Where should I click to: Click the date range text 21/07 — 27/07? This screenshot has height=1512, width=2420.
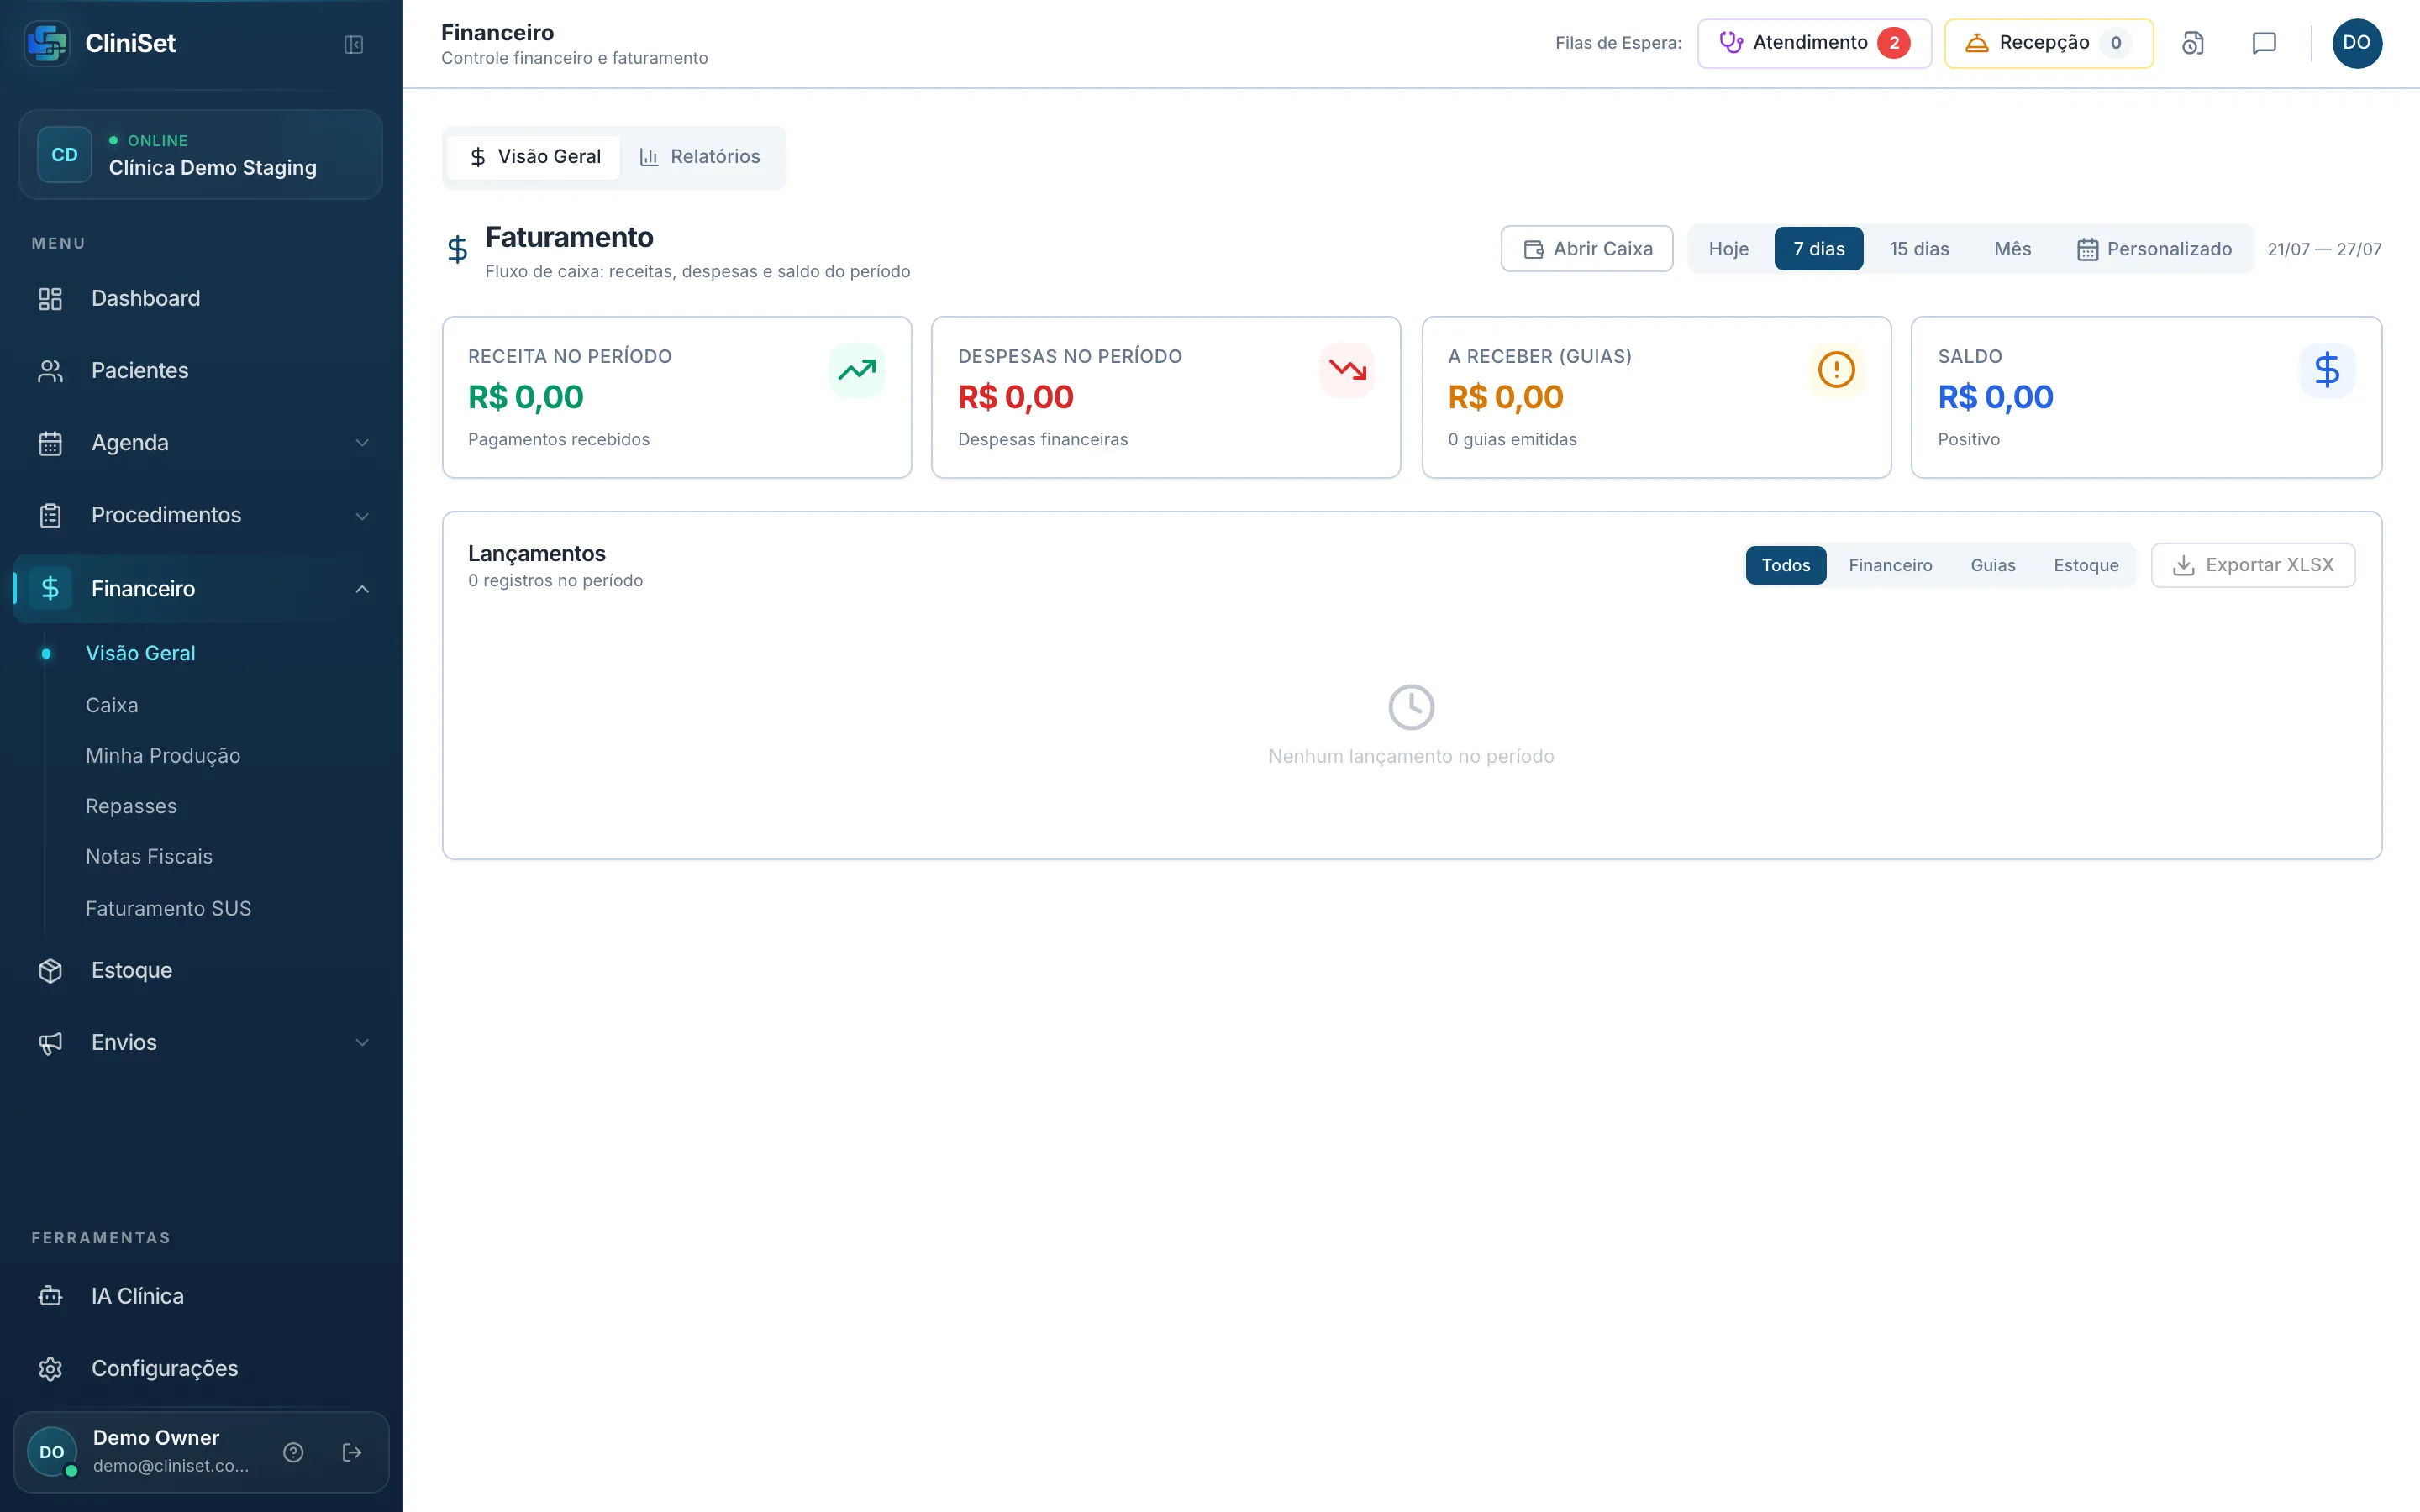[2324, 249]
